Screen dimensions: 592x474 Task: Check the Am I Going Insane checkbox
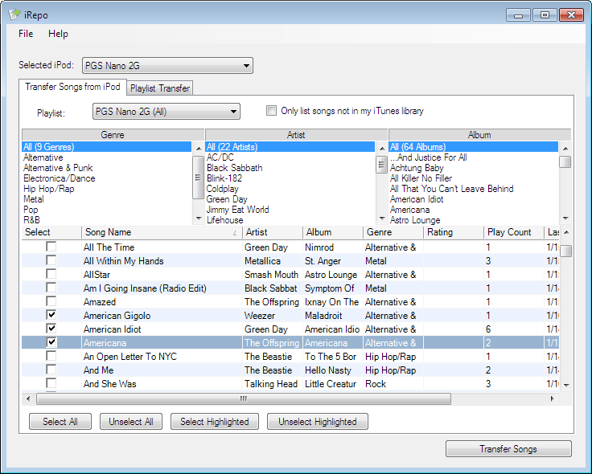point(51,288)
